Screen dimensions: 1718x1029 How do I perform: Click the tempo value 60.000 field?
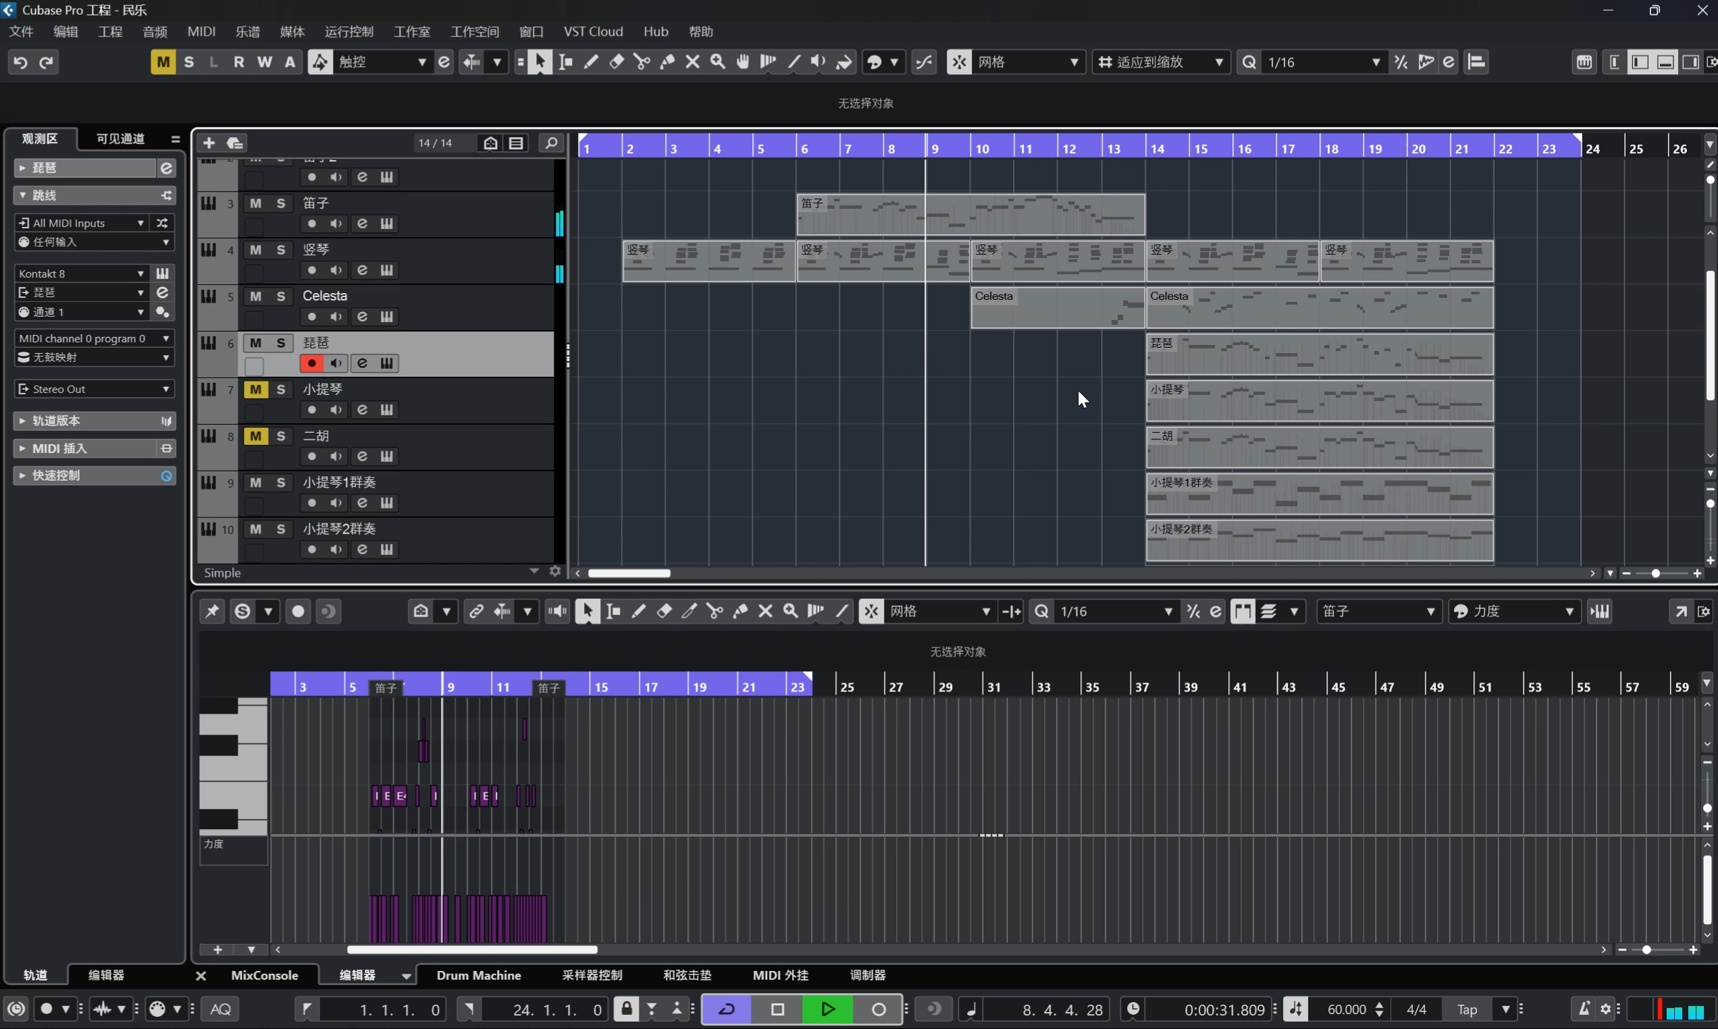tap(1346, 1010)
